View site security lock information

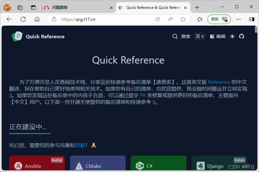click(54, 19)
